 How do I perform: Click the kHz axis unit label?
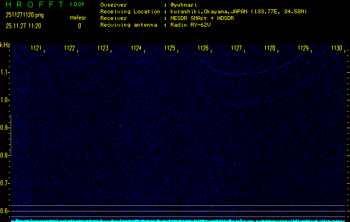click(5, 45)
